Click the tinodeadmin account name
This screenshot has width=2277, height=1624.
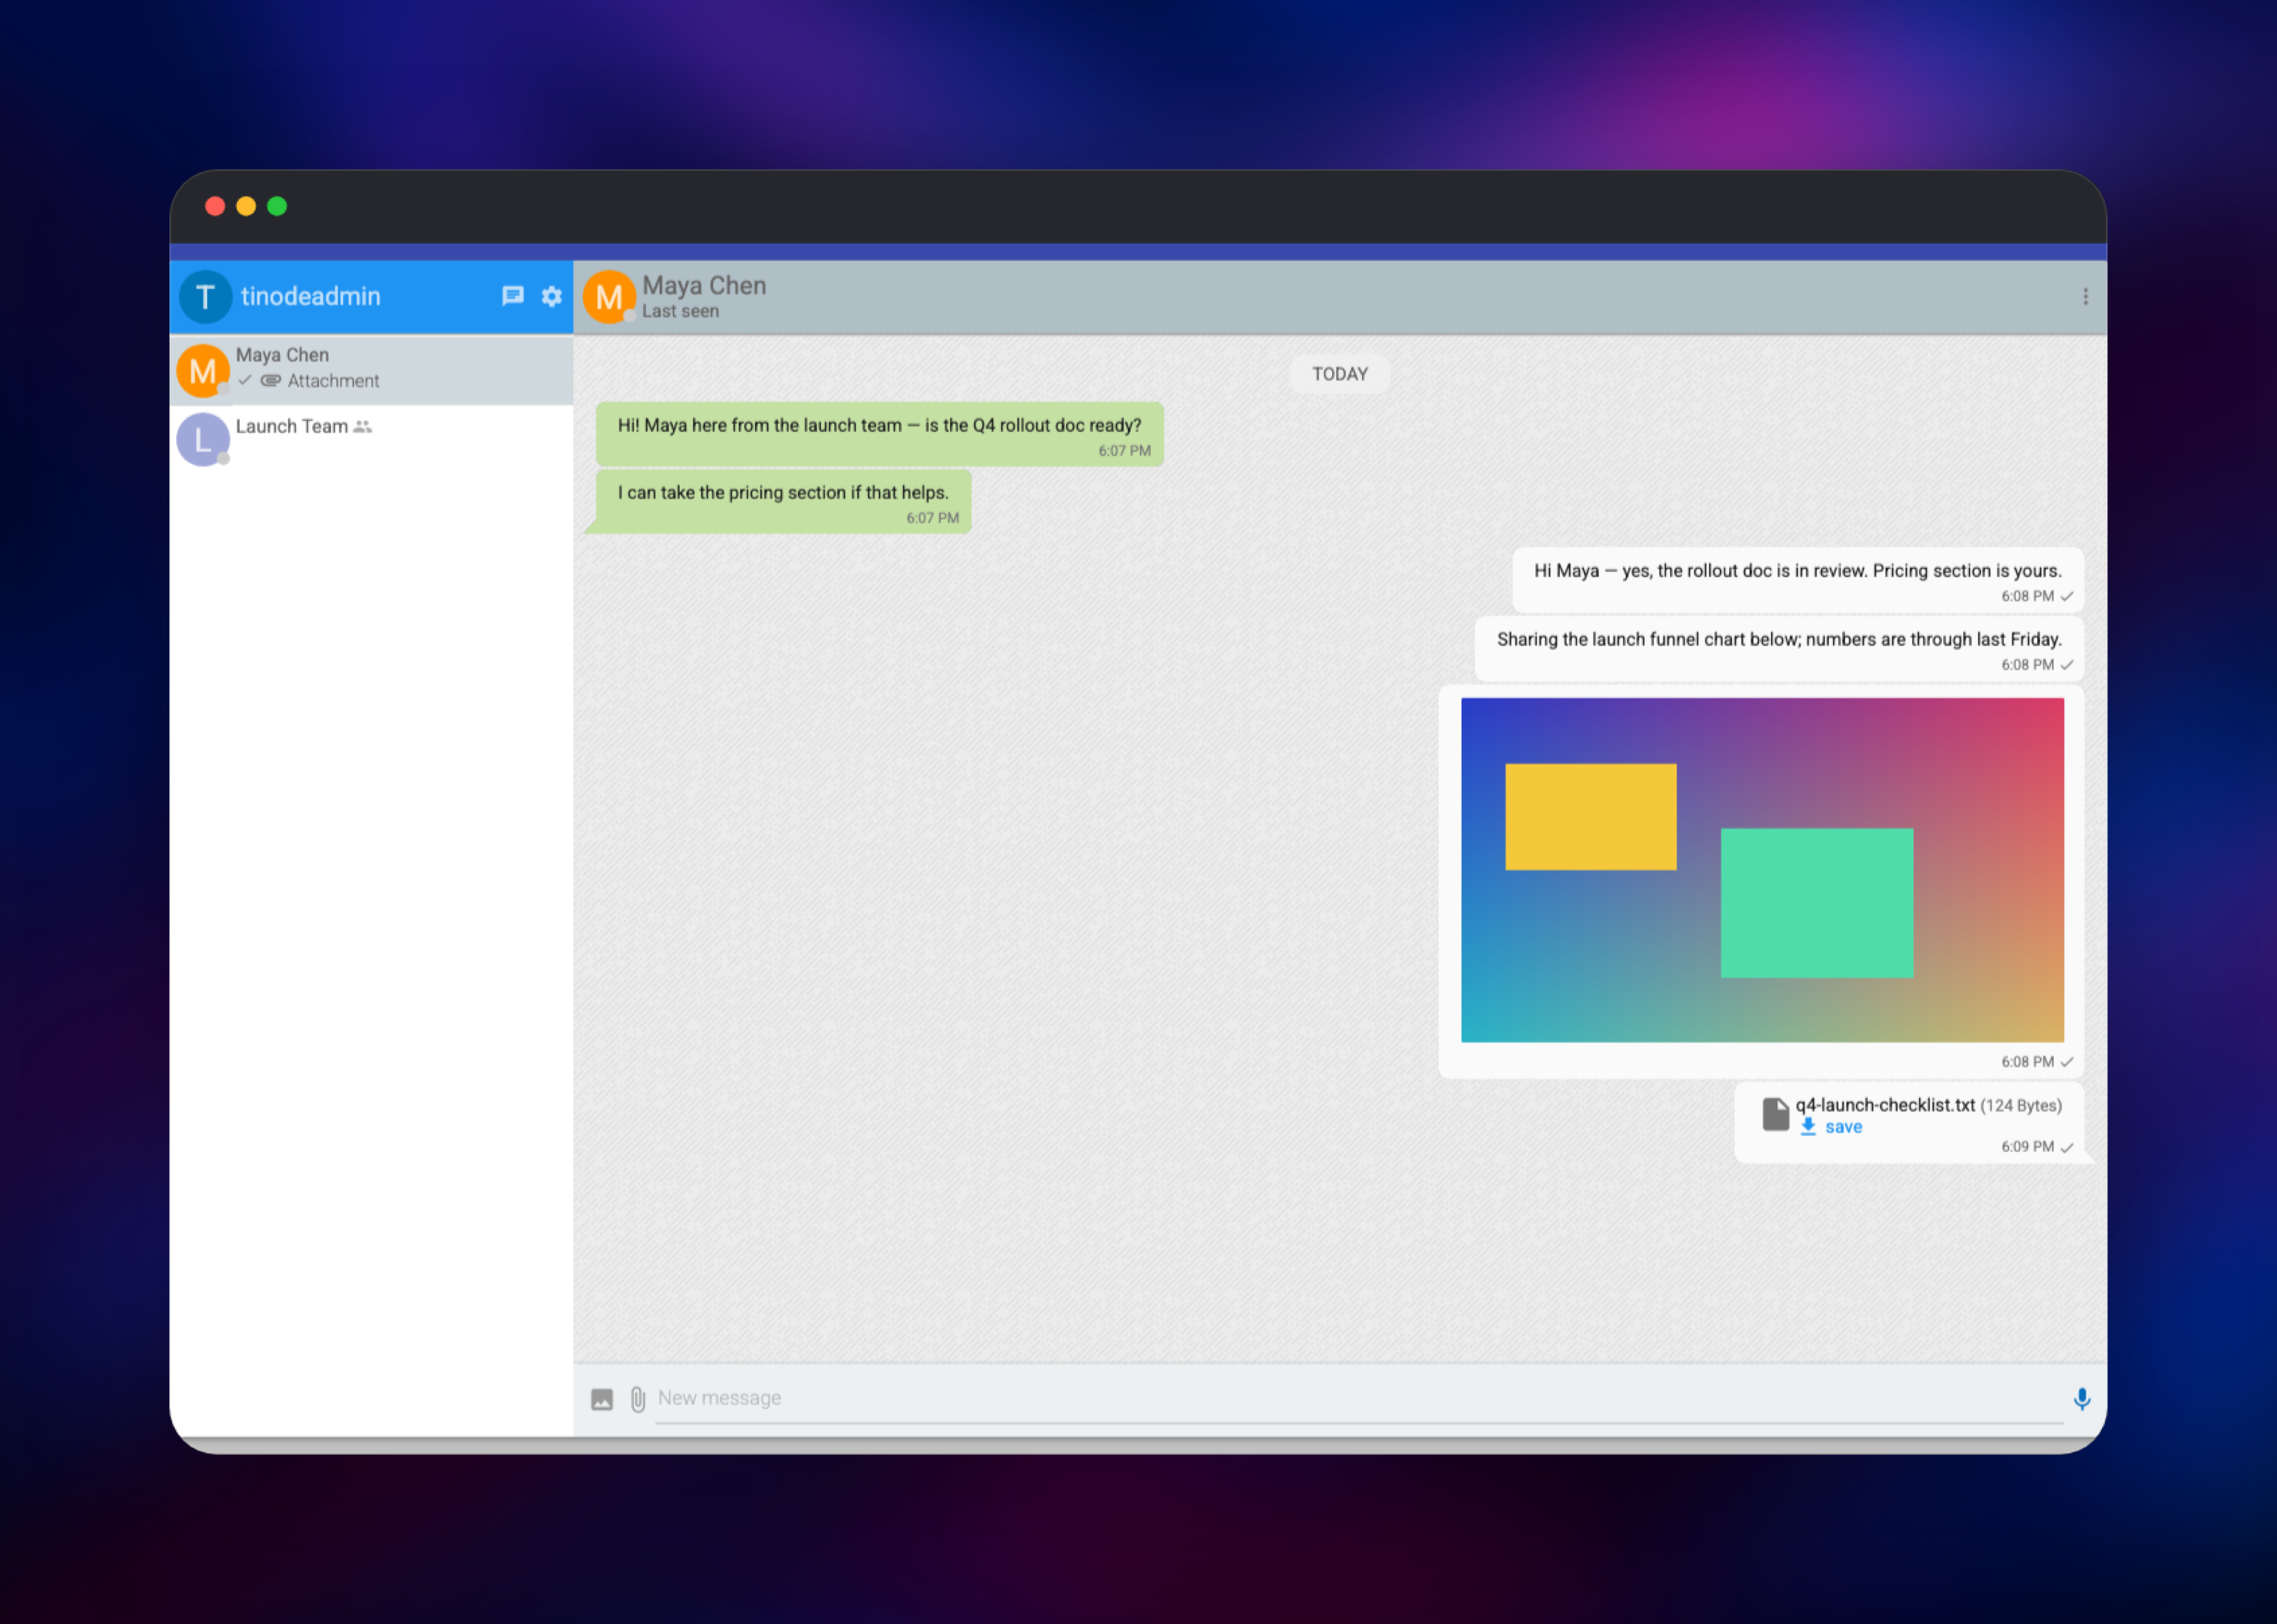[x=311, y=296]
